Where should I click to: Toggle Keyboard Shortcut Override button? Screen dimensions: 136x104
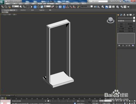60,7
